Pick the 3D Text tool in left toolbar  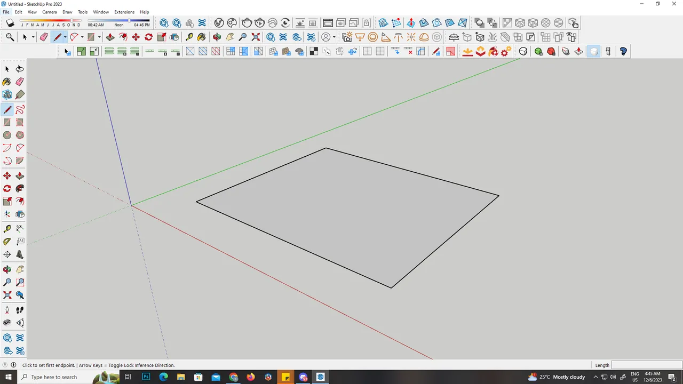tap(20, 255)
